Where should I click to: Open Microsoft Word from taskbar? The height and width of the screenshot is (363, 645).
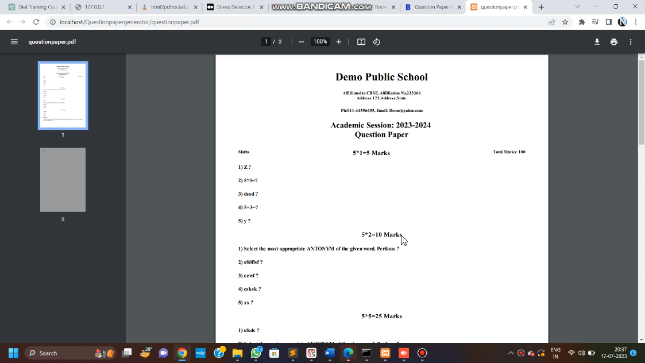[330, 353]
